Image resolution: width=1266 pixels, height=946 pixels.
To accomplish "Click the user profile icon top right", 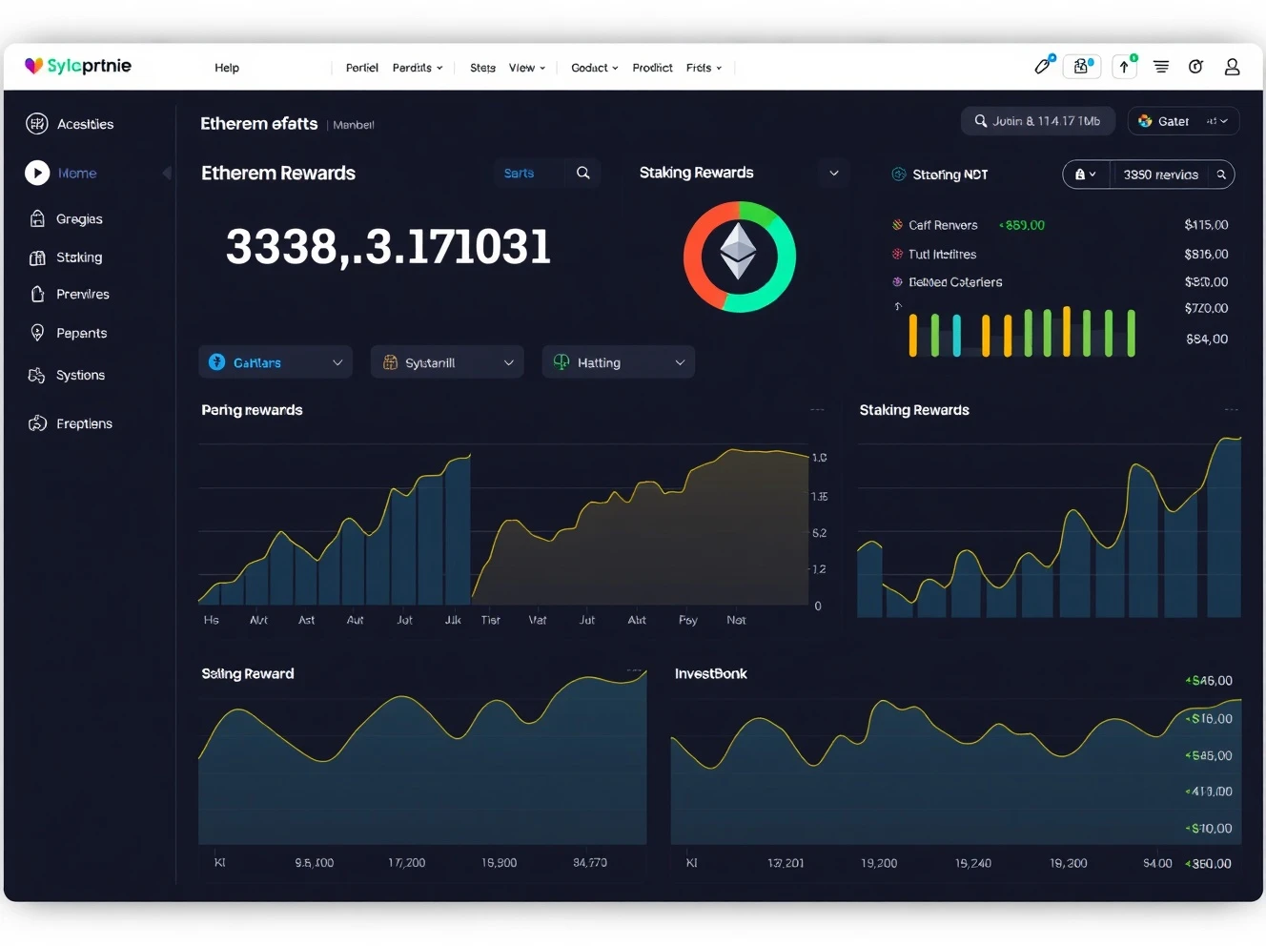I will point(1232,67).
